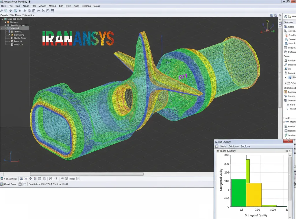Viewport: 296px width, 219px height.
Task: Switch to the Enclons tab in Mesh Quality
Action: pos(245,146)
